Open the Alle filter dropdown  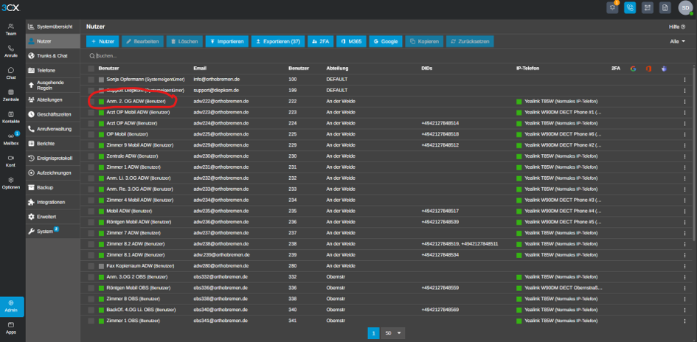(x=677, y=41)
